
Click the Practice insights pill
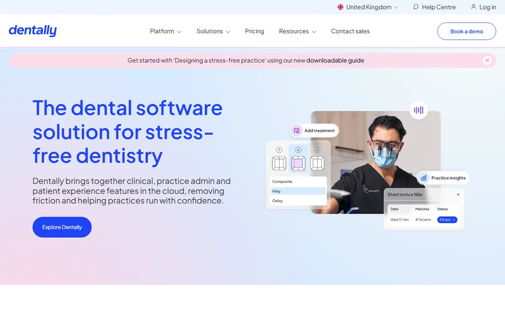tap(443, 178)
